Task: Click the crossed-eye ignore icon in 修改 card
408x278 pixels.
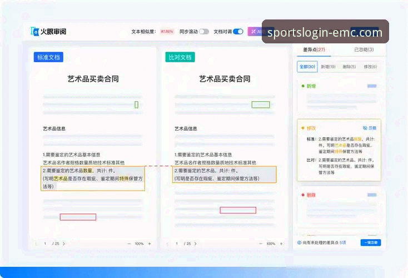Action: [365, 128]
